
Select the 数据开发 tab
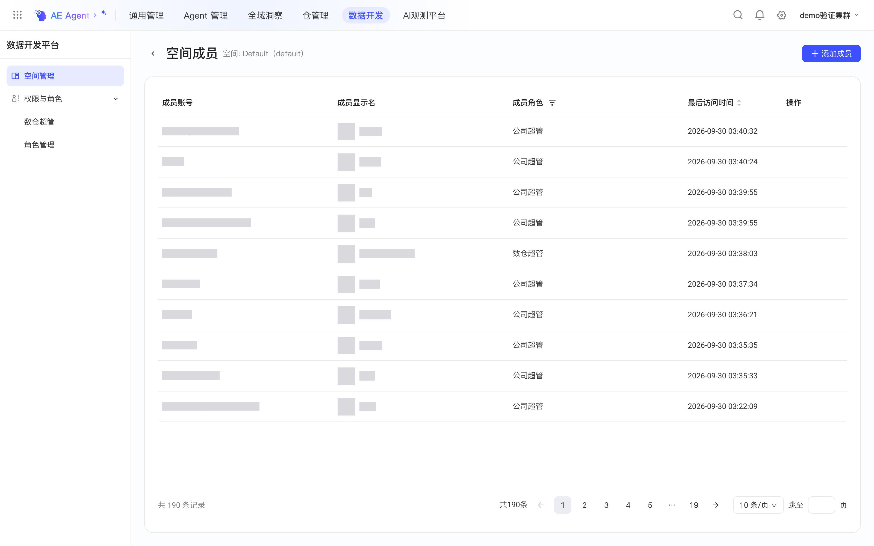click(x=365, y=16)
